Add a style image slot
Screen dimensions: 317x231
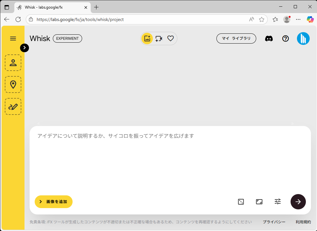pos(13,106)
